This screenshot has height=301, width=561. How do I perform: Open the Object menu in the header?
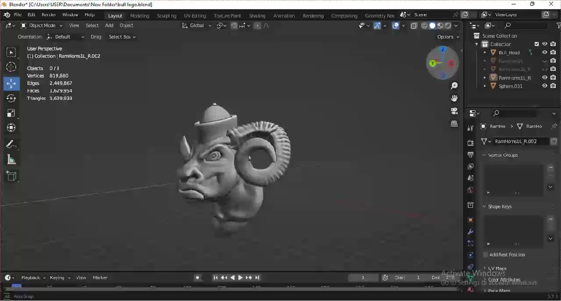point(126,25)
